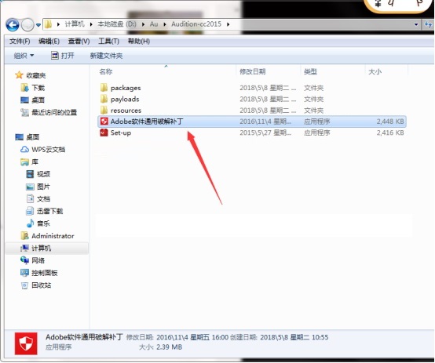This screenshot has width=435, height=363.
Task: Open 控制面板 in the navigation pane
Action: point(39,273)
